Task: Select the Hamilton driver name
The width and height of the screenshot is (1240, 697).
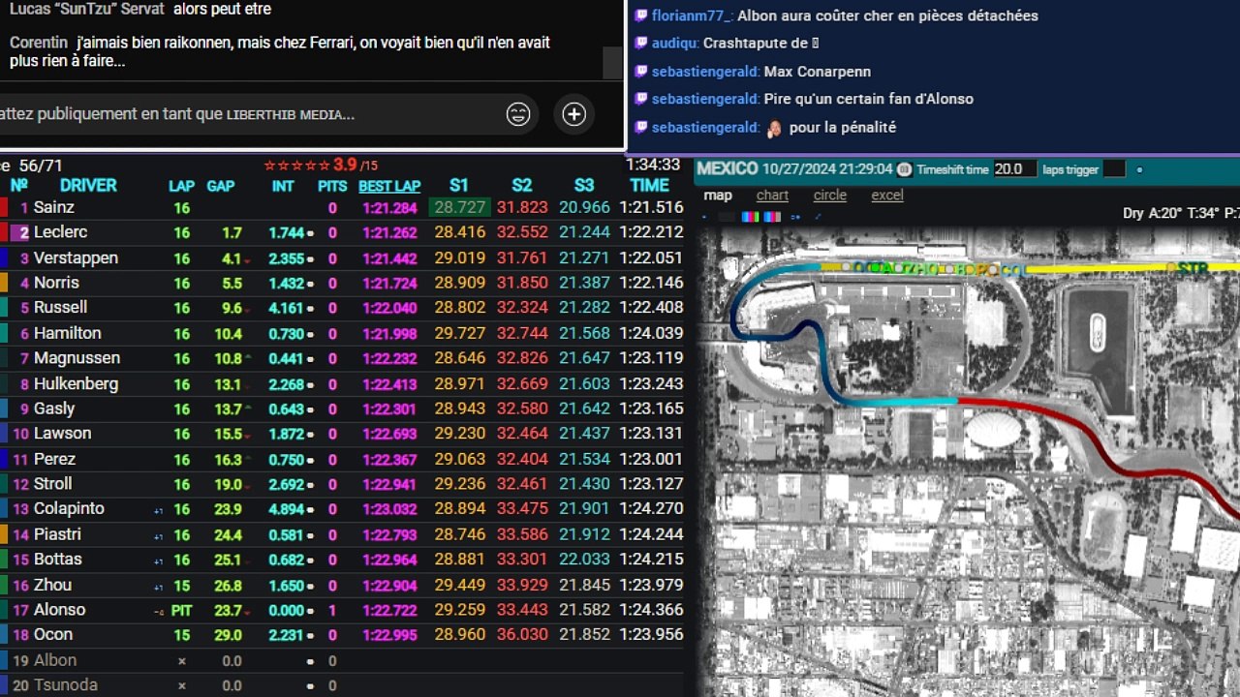Action: pyautogui.click(x=67, y=333)
